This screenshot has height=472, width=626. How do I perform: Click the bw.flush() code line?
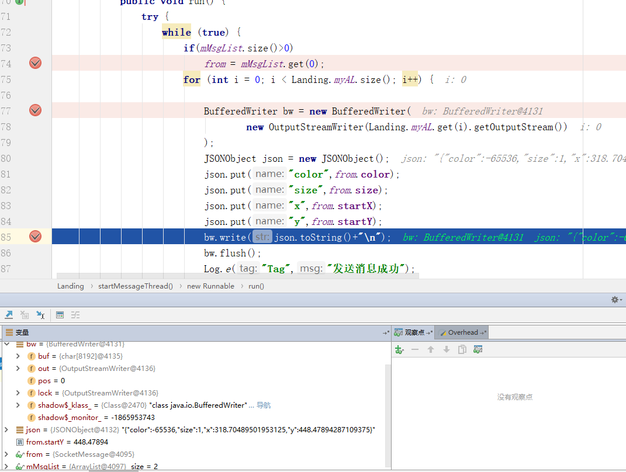233,254
